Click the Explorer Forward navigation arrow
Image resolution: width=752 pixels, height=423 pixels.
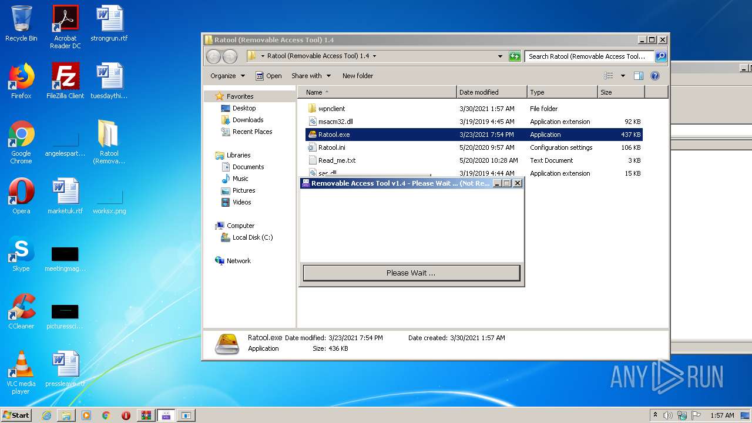click(x=230, y=56)
